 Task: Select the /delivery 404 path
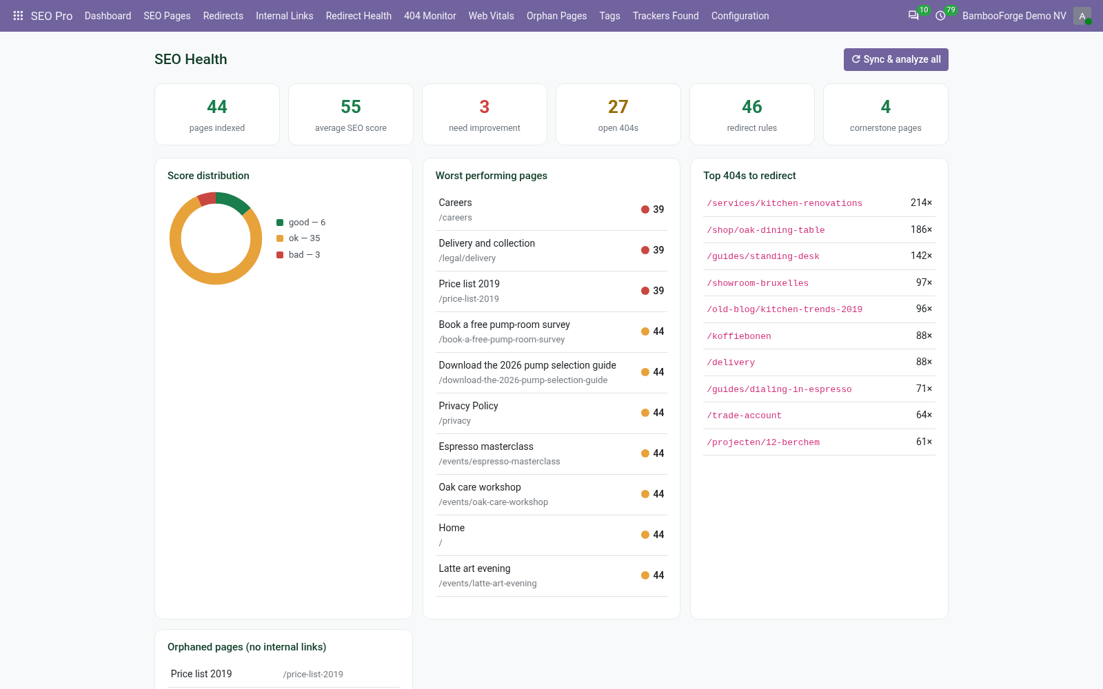click(731, 362)
